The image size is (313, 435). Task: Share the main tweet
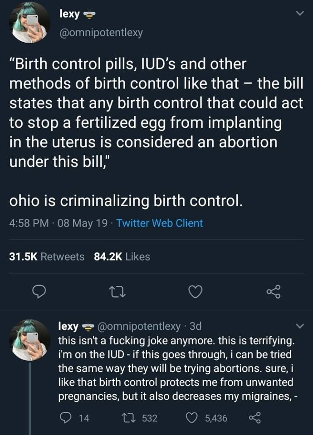(273, 293)
